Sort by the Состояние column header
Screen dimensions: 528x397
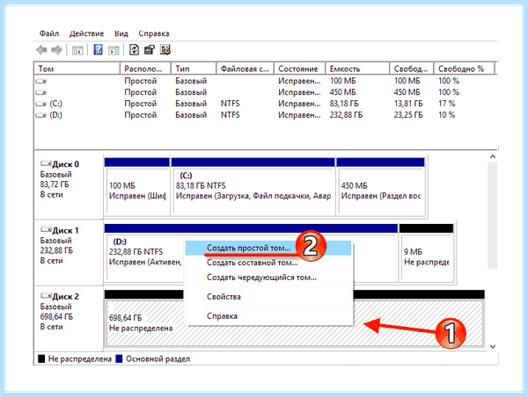[x=300, y=69]
